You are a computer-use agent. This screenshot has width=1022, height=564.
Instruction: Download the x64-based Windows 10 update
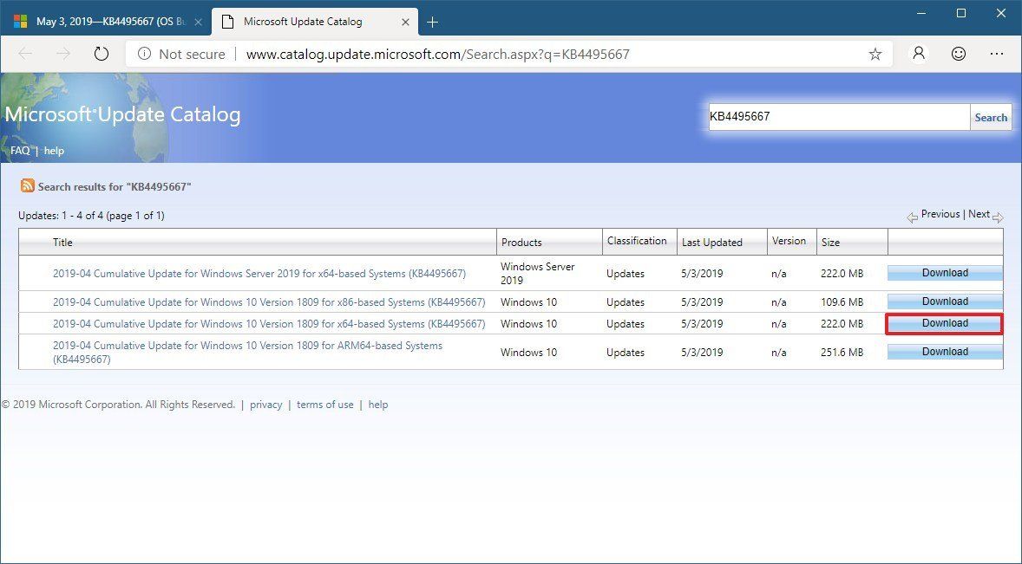tap(943, 322)
